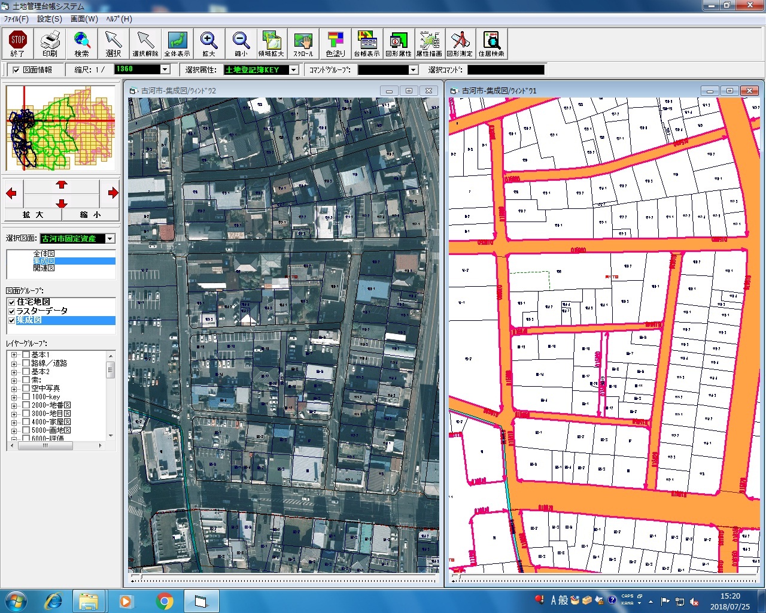Enable the 路線/道路 layer checkbox
The image size is (766, 613).
(26, 363)
